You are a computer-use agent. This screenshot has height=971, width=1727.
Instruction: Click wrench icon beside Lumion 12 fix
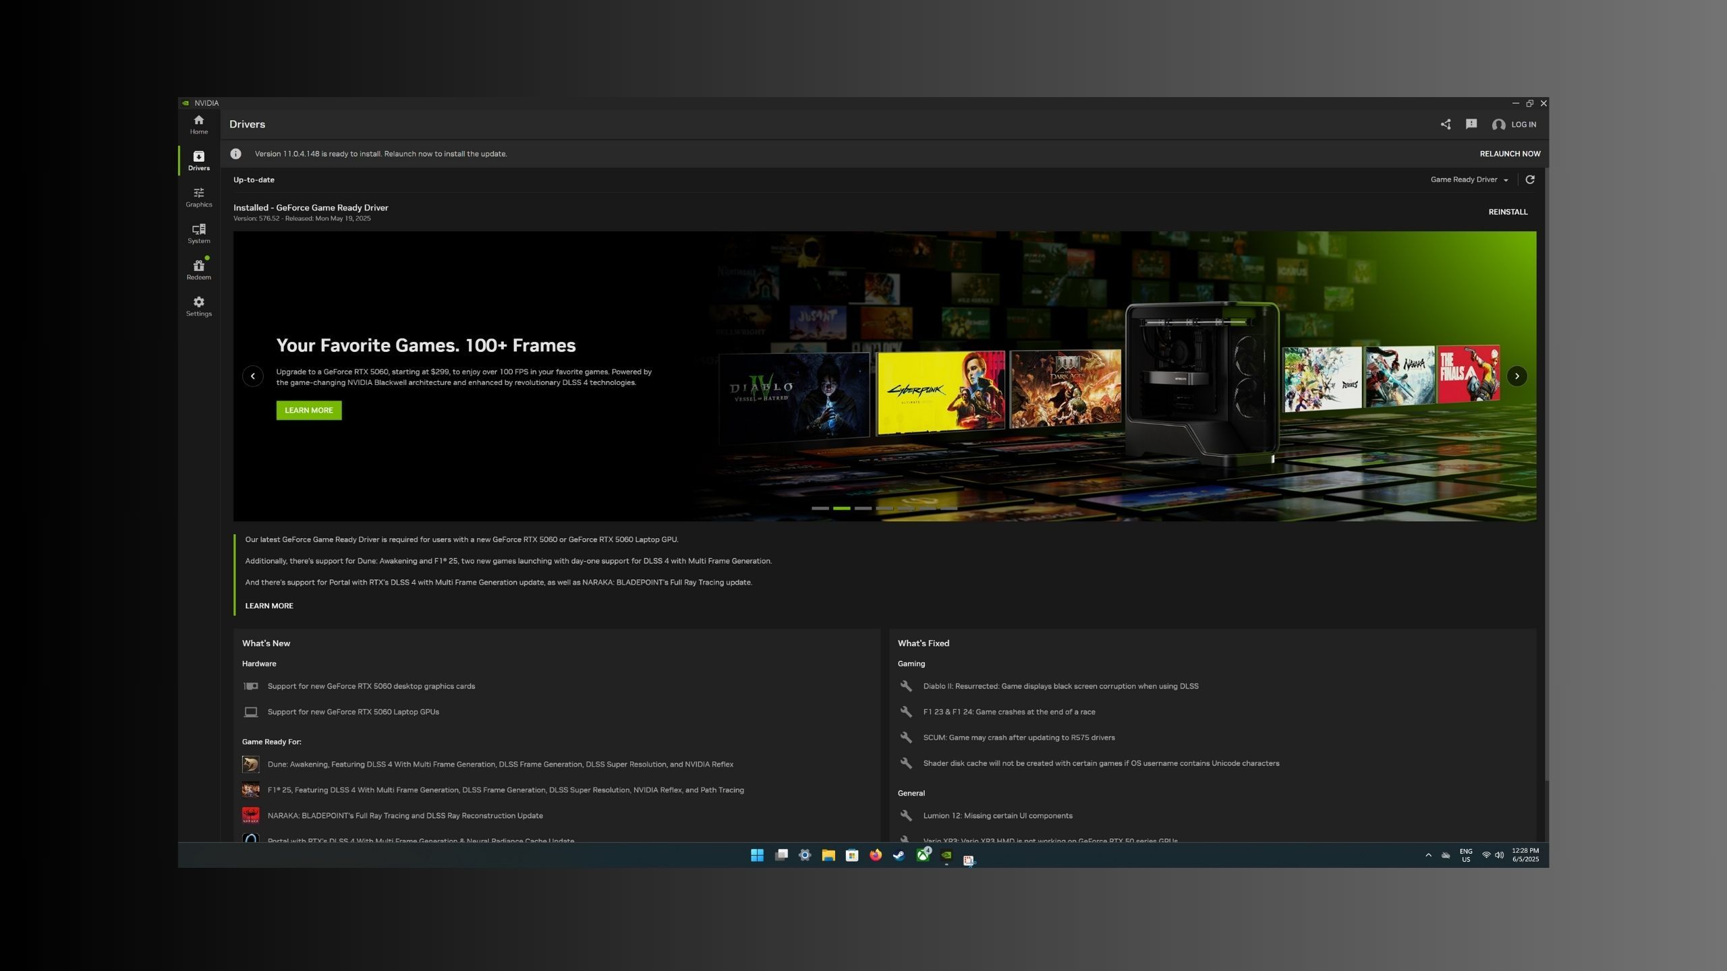tap(906, 815)
